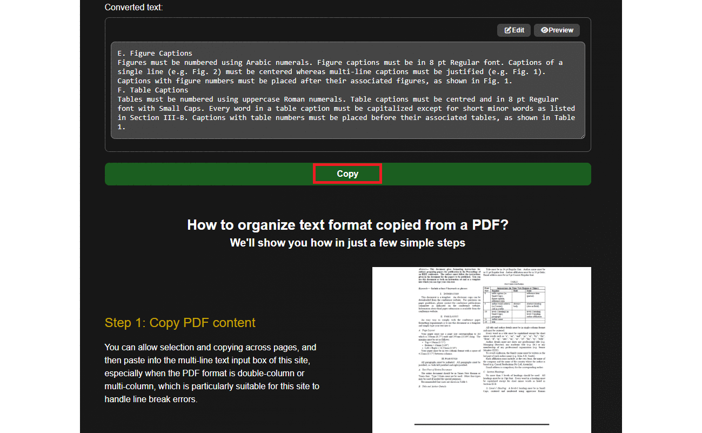Click the text area resize handle corner
Viewport: 702px width, 433px height.
pyautogui.click(x=582, y=136)
